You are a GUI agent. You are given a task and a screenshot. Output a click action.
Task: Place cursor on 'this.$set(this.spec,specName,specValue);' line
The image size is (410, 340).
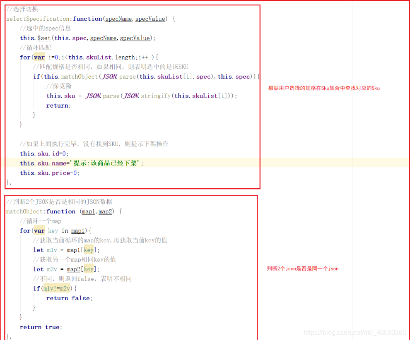[x=88, y=38]
